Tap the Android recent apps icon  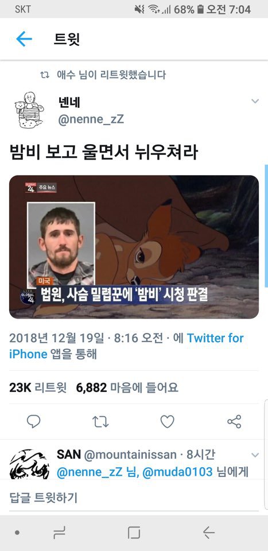(59, 533)
